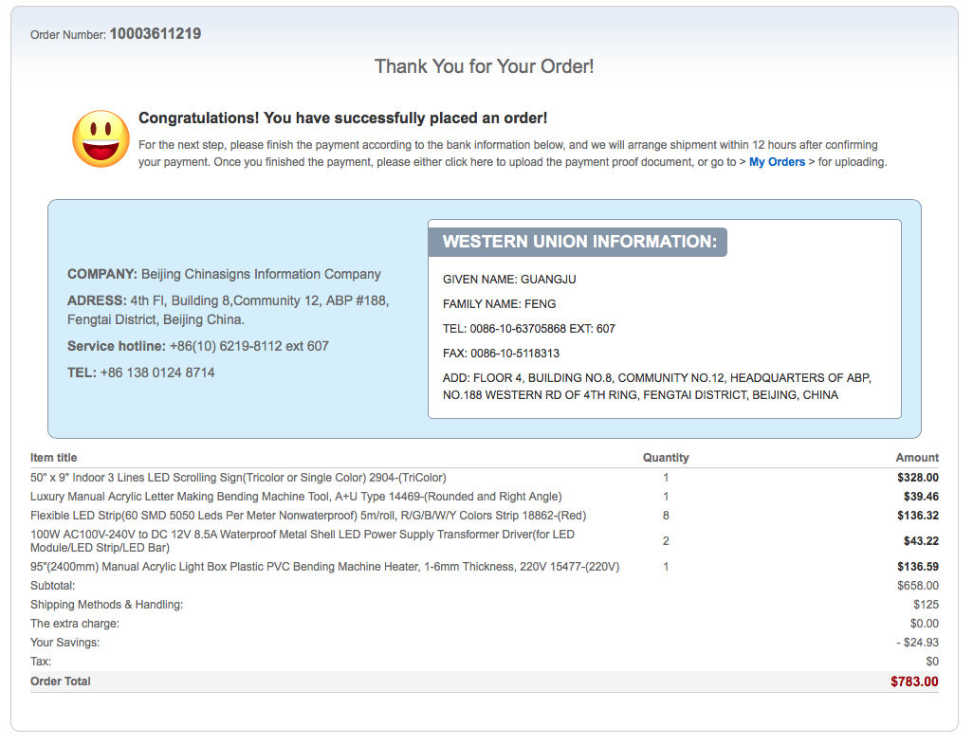This screenshot has width=973, height=745.
Task: Click the Congratulations order placed message
Action: click(342, 118)
